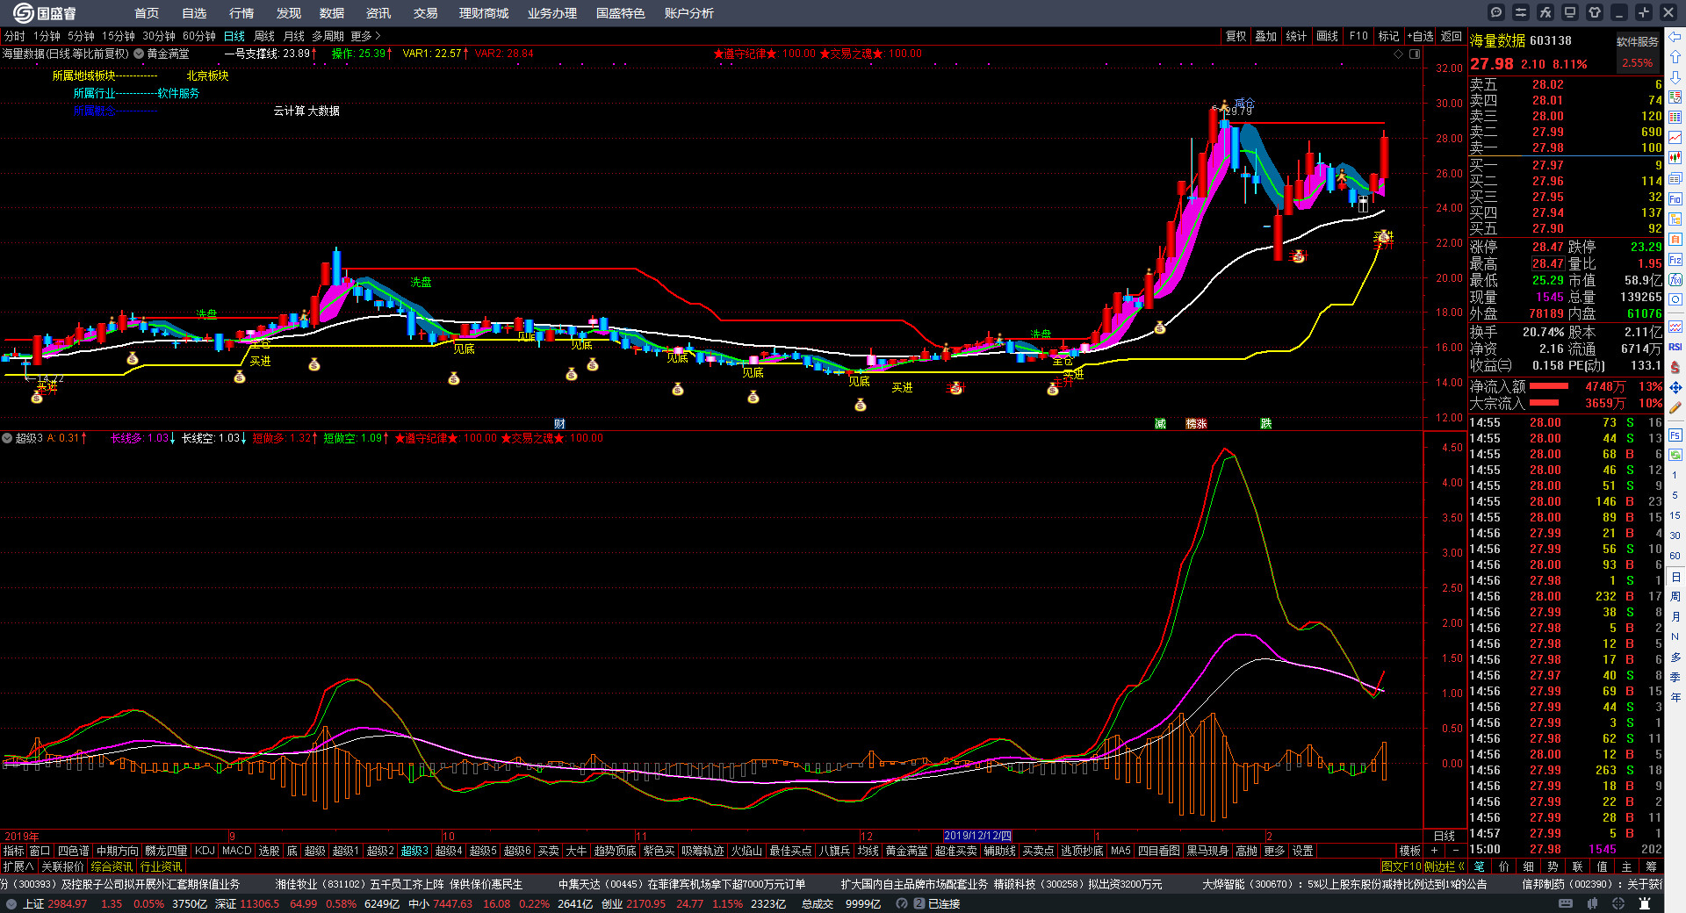Expand the 扩展 panel at bottom left

(18, 866)
